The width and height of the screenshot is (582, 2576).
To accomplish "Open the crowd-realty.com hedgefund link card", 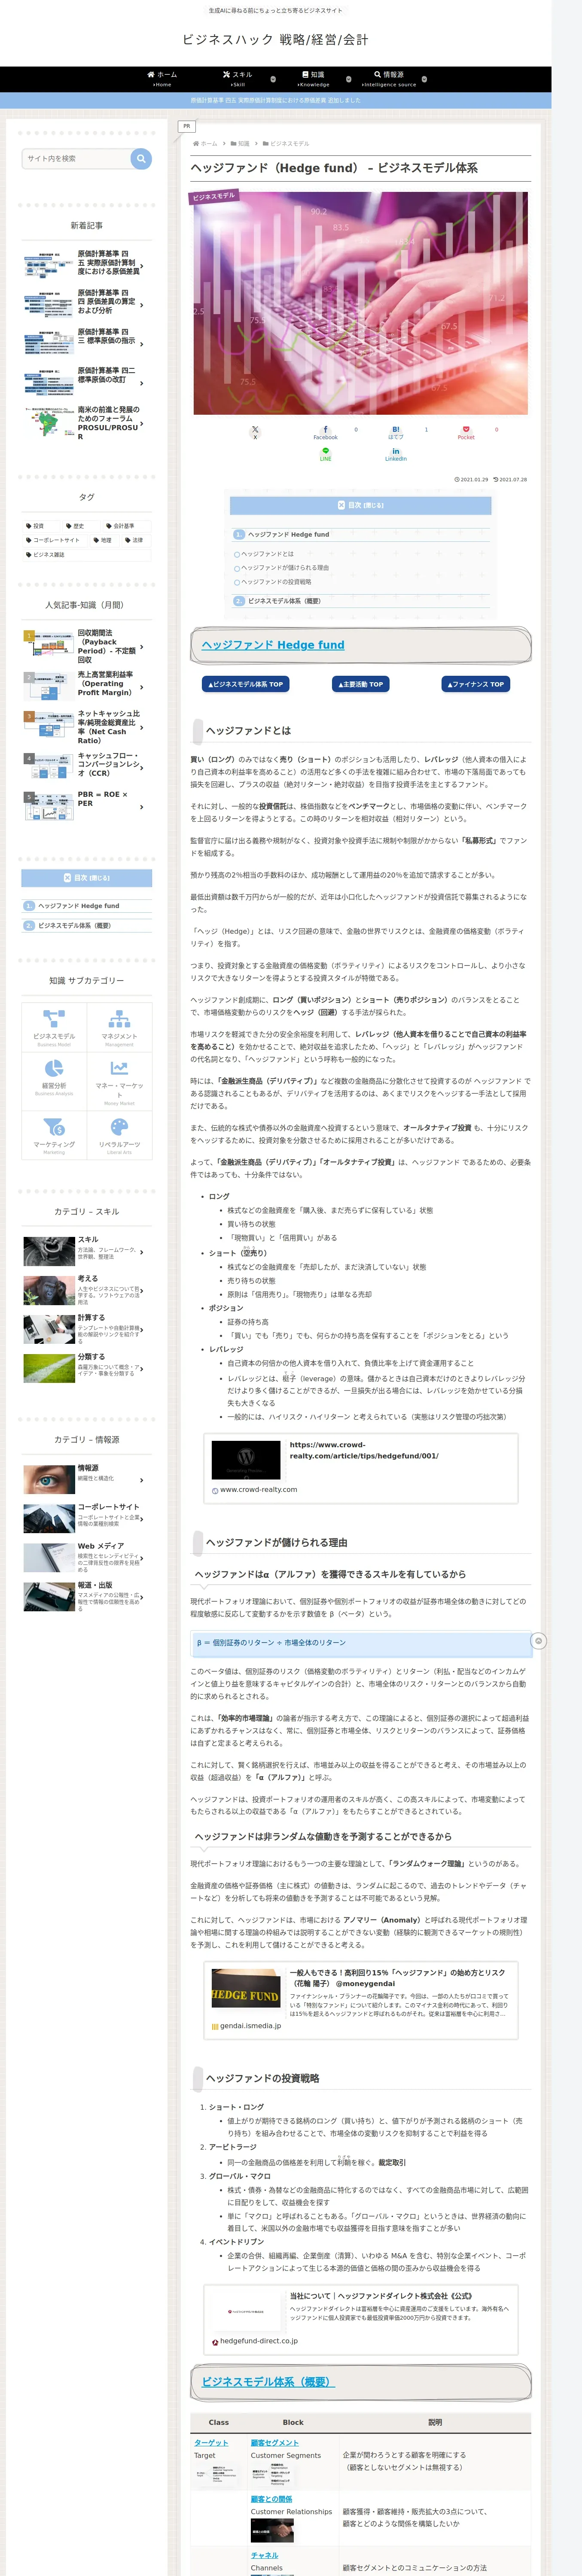I will [361, 1468].
